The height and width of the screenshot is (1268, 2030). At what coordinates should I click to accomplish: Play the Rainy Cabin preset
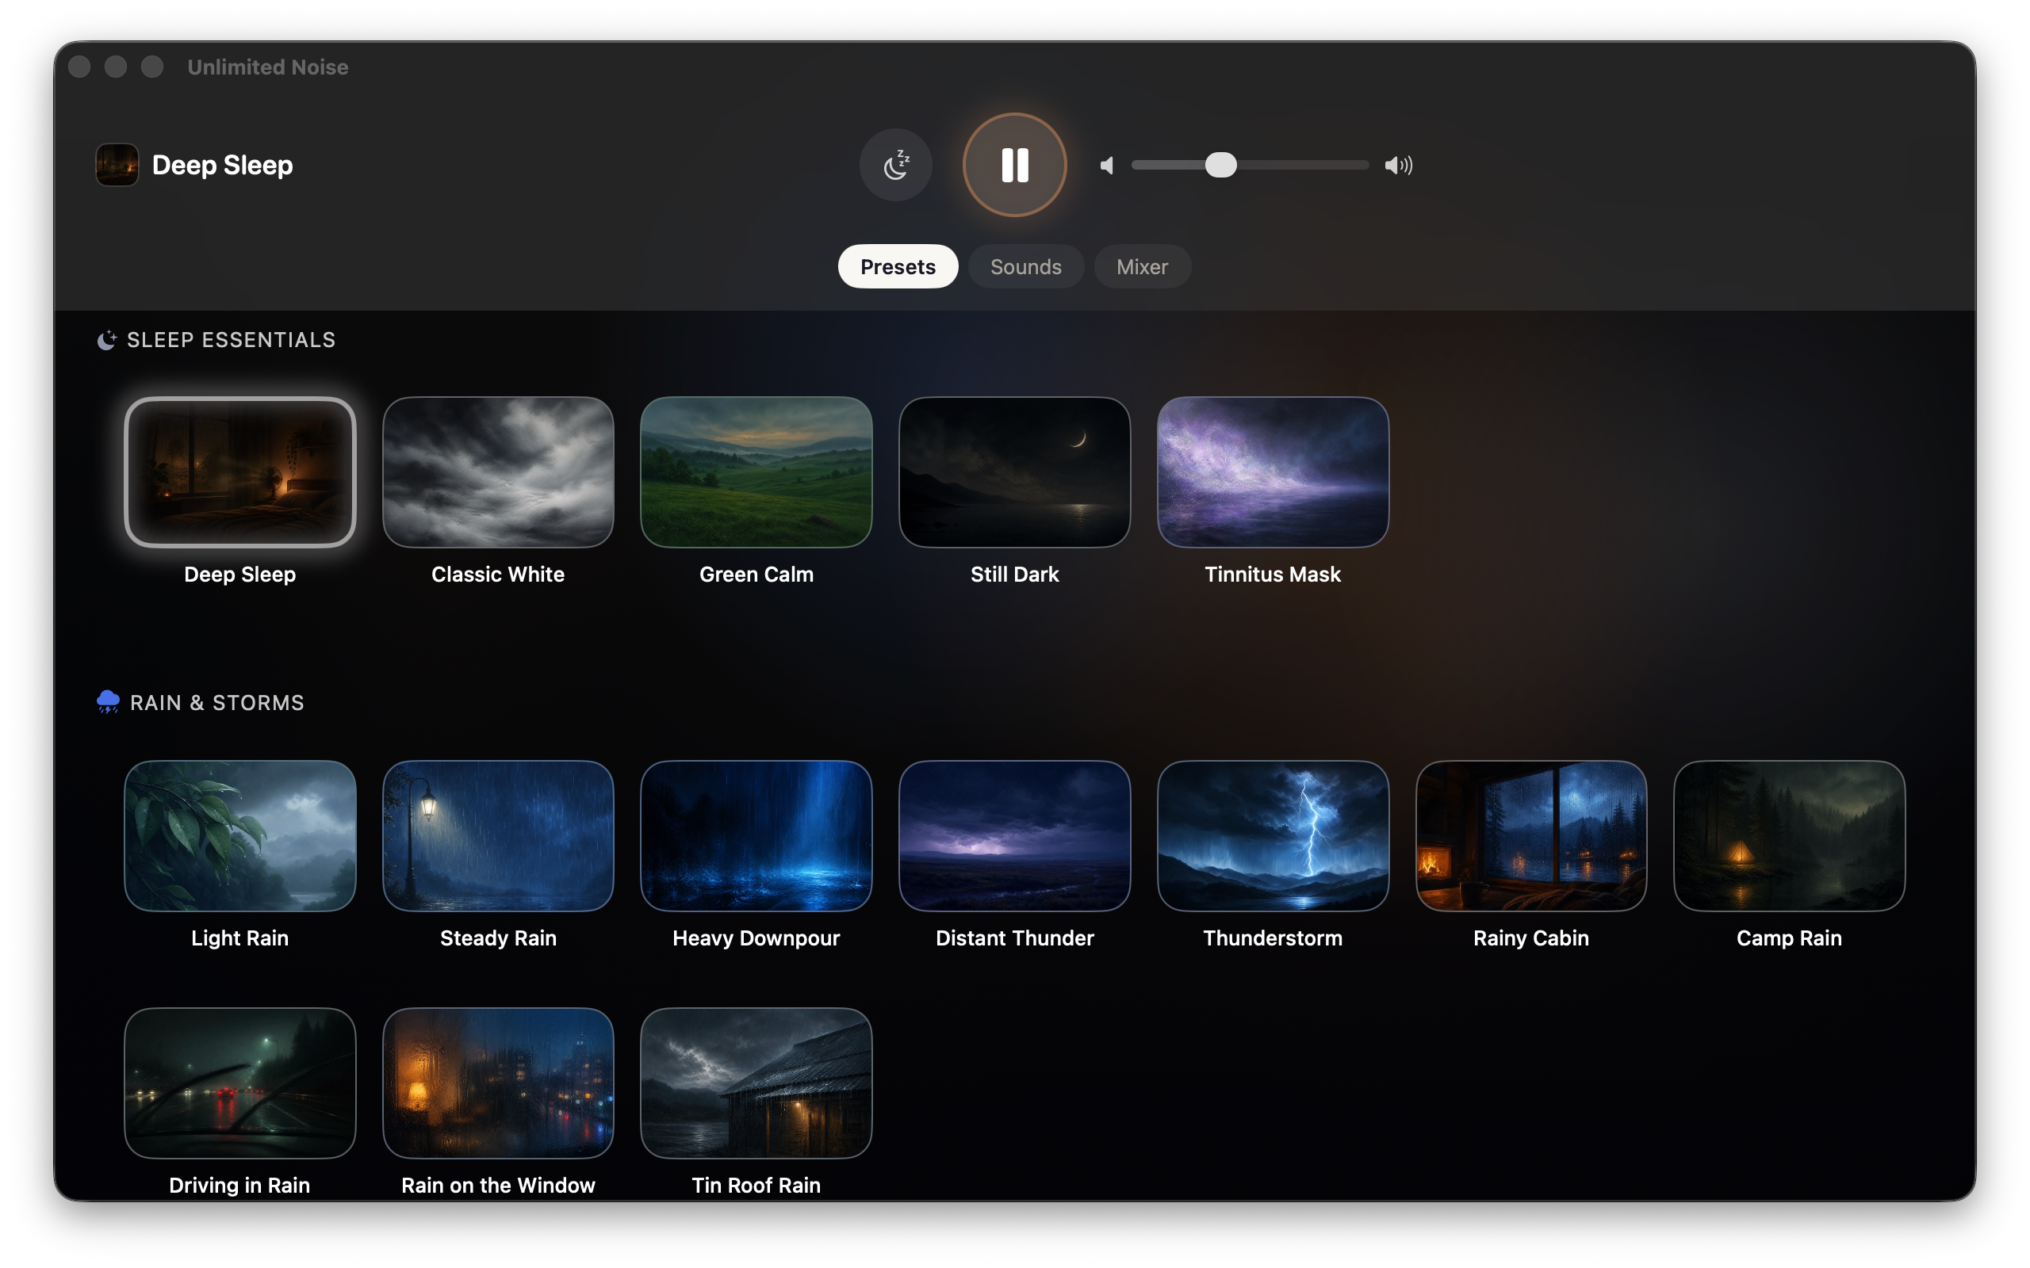(1531, 836)
